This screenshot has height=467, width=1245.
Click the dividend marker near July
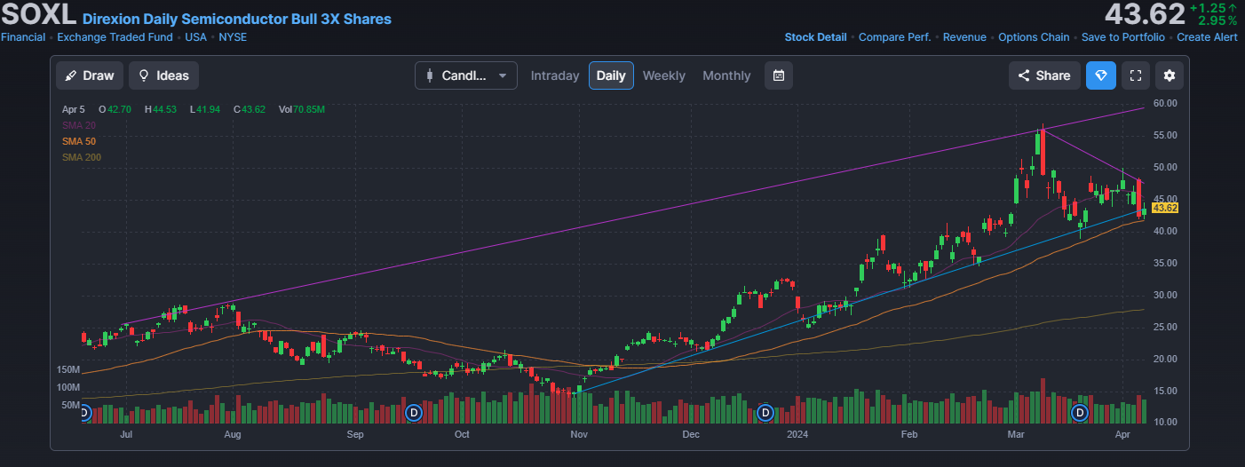[84, 413]
